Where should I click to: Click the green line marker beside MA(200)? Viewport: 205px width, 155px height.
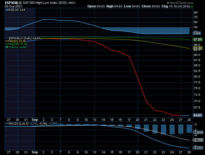click(7, 44)
